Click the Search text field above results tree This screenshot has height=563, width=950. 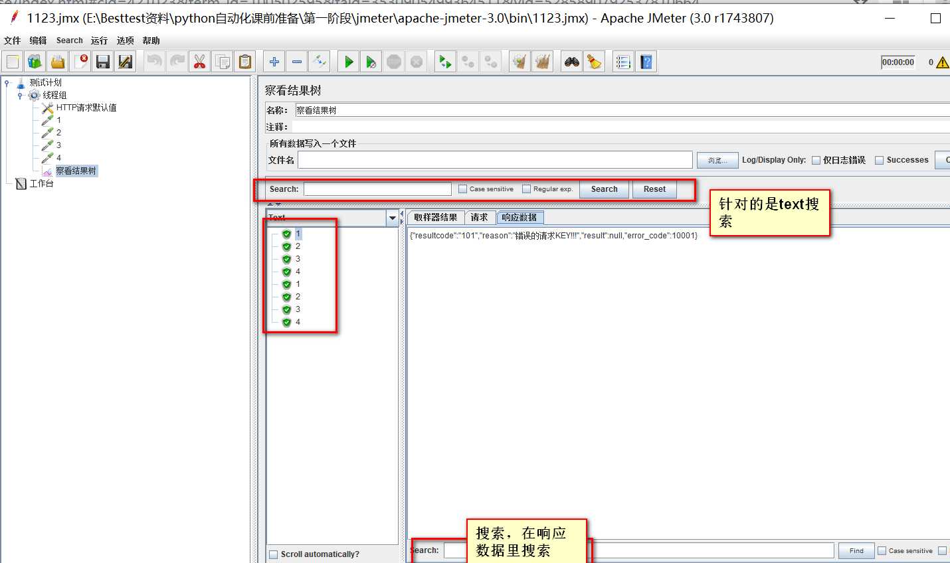[377, 189]
